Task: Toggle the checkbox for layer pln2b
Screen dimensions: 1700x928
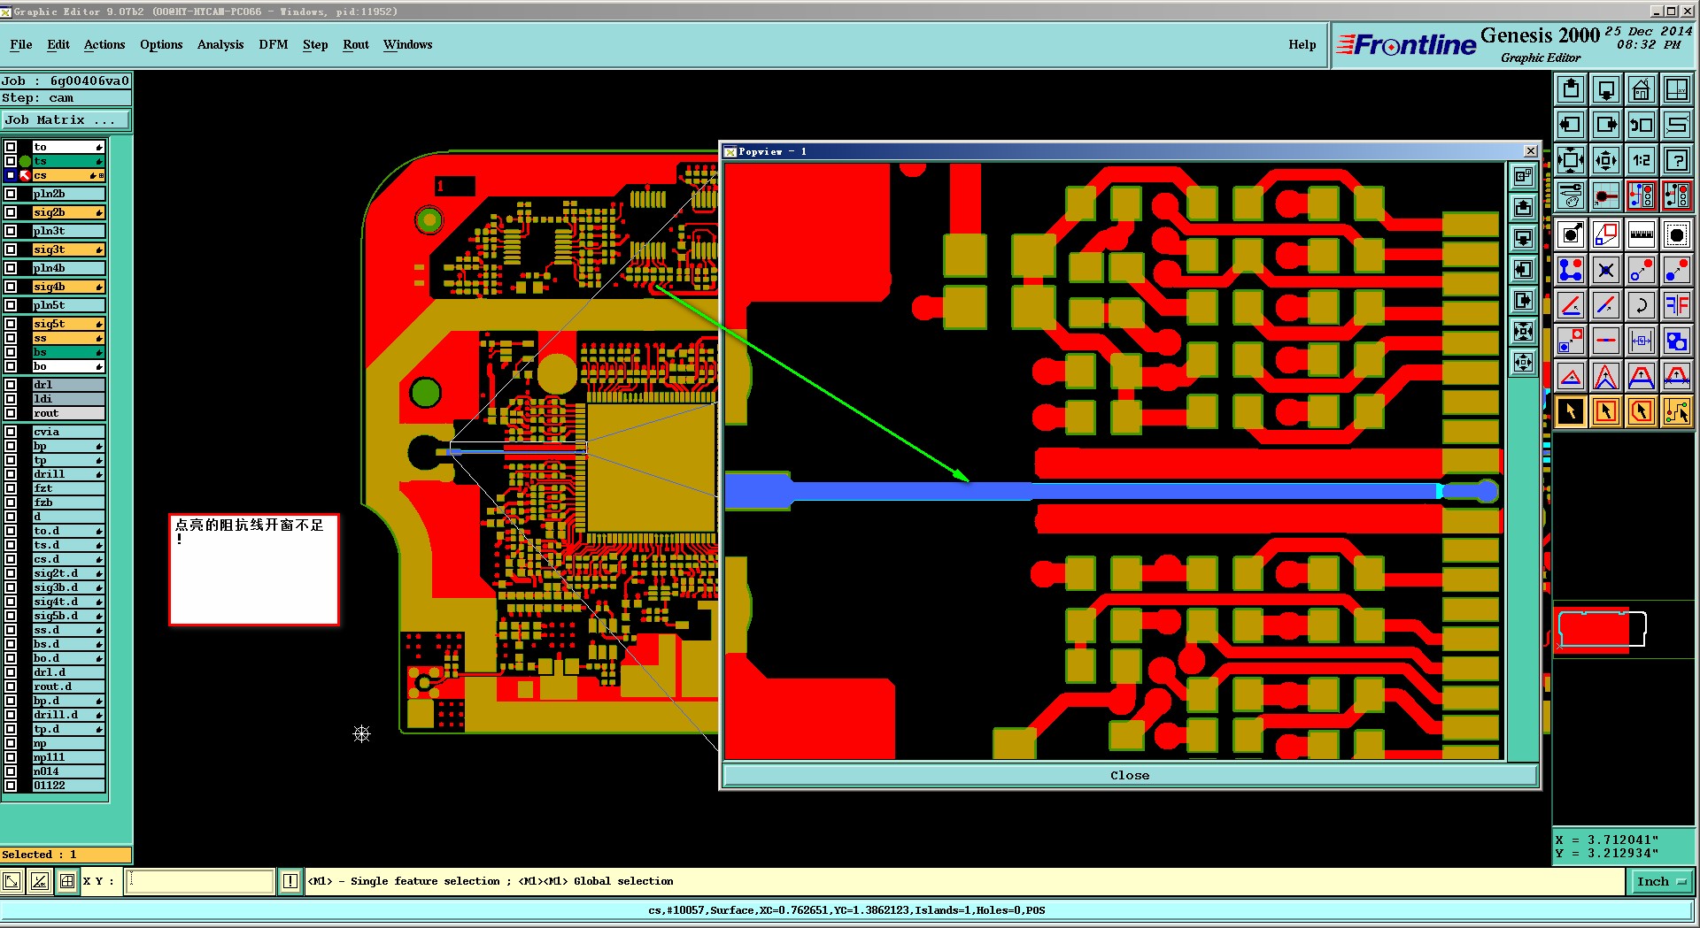Action: [x=11, y=194]
